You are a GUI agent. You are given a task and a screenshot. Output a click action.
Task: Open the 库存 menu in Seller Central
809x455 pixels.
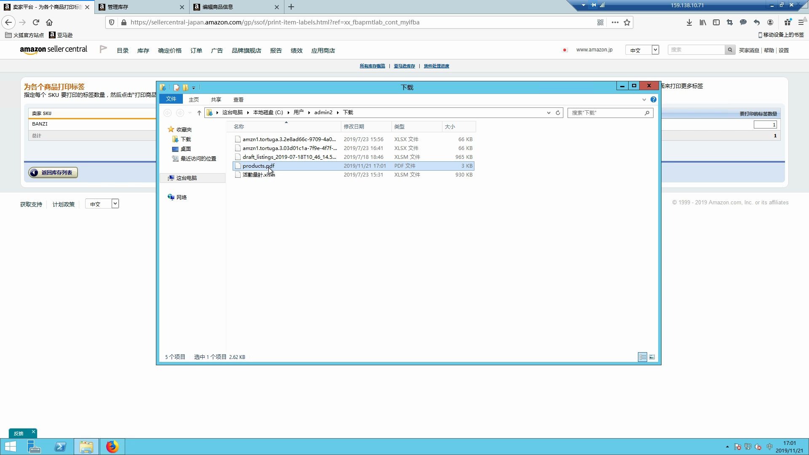tap(143, 51)
